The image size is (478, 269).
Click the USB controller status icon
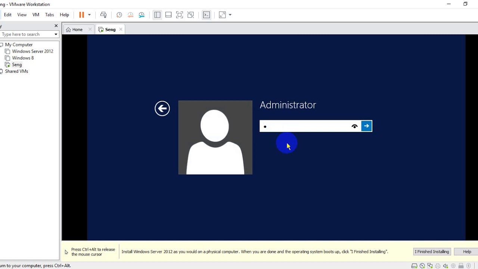[x=461, y=266]
